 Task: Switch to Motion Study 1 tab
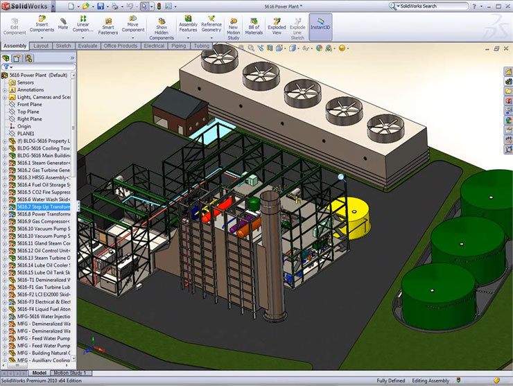point(70,373)
